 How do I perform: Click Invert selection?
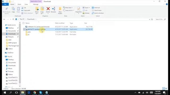tap(98, 13)
